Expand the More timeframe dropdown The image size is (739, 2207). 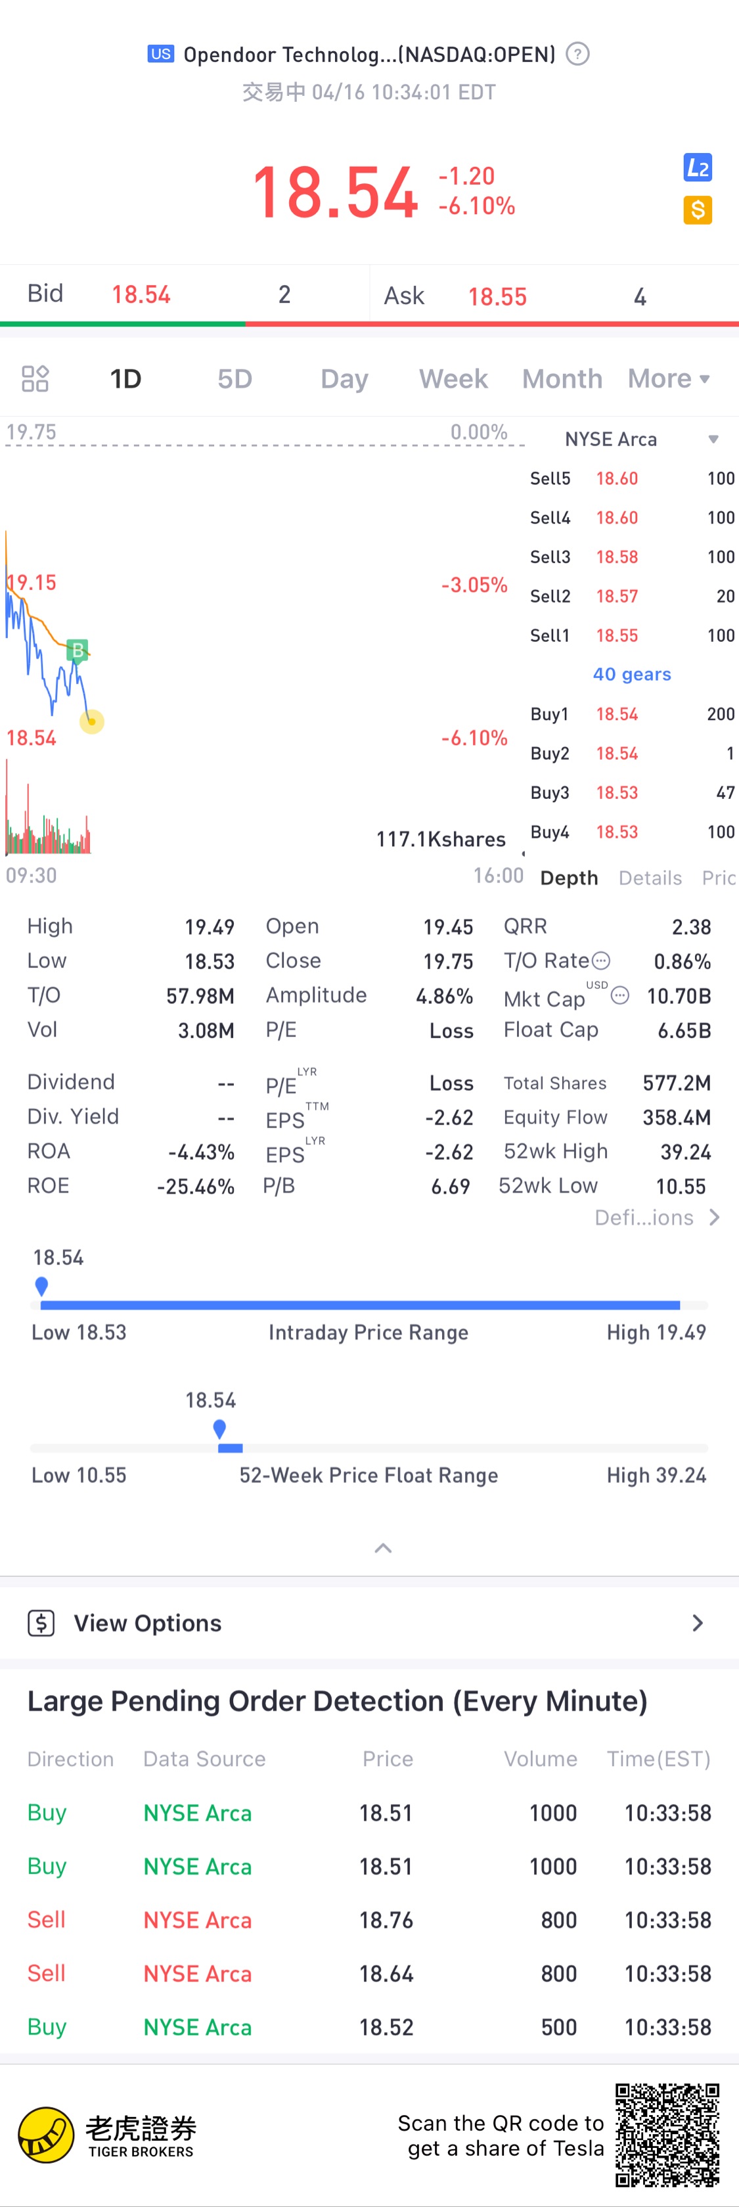tap(669, 378)
